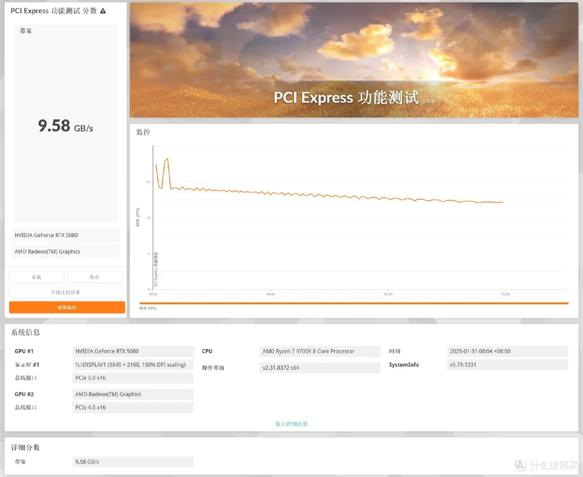Select the SystemInfo v5.79.1331 value
This screenshot has height=477, width=583.
pyautogui.click(x=507, y=365)
